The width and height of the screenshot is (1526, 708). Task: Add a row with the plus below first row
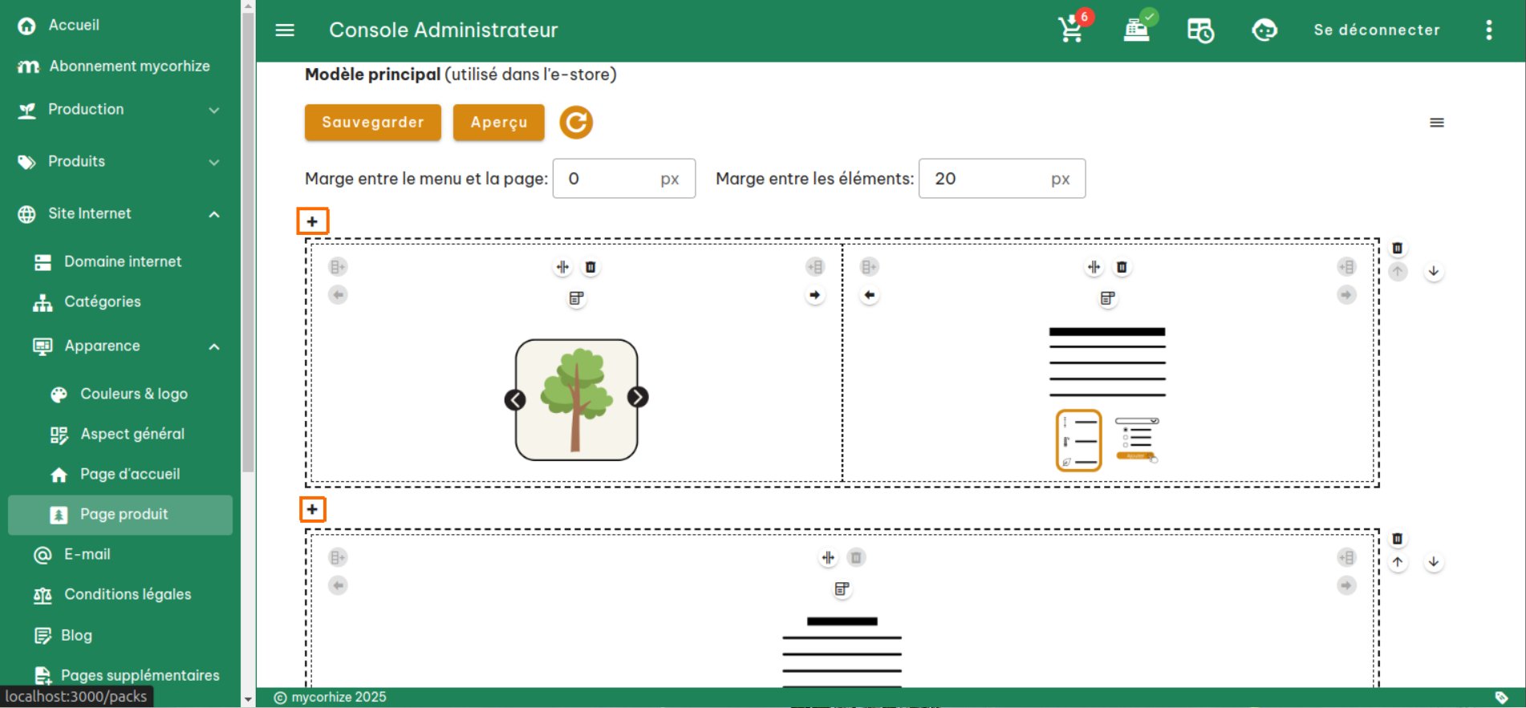pyautogui.click(x=313, y=509)
